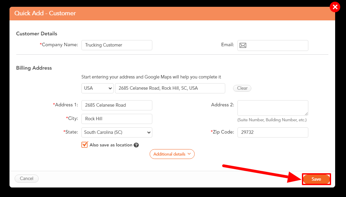Click the Email label
This screenshot has height=197, width=346.
coord(228,44)
